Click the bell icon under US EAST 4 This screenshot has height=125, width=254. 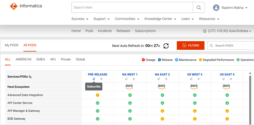(x=223, y=79)
